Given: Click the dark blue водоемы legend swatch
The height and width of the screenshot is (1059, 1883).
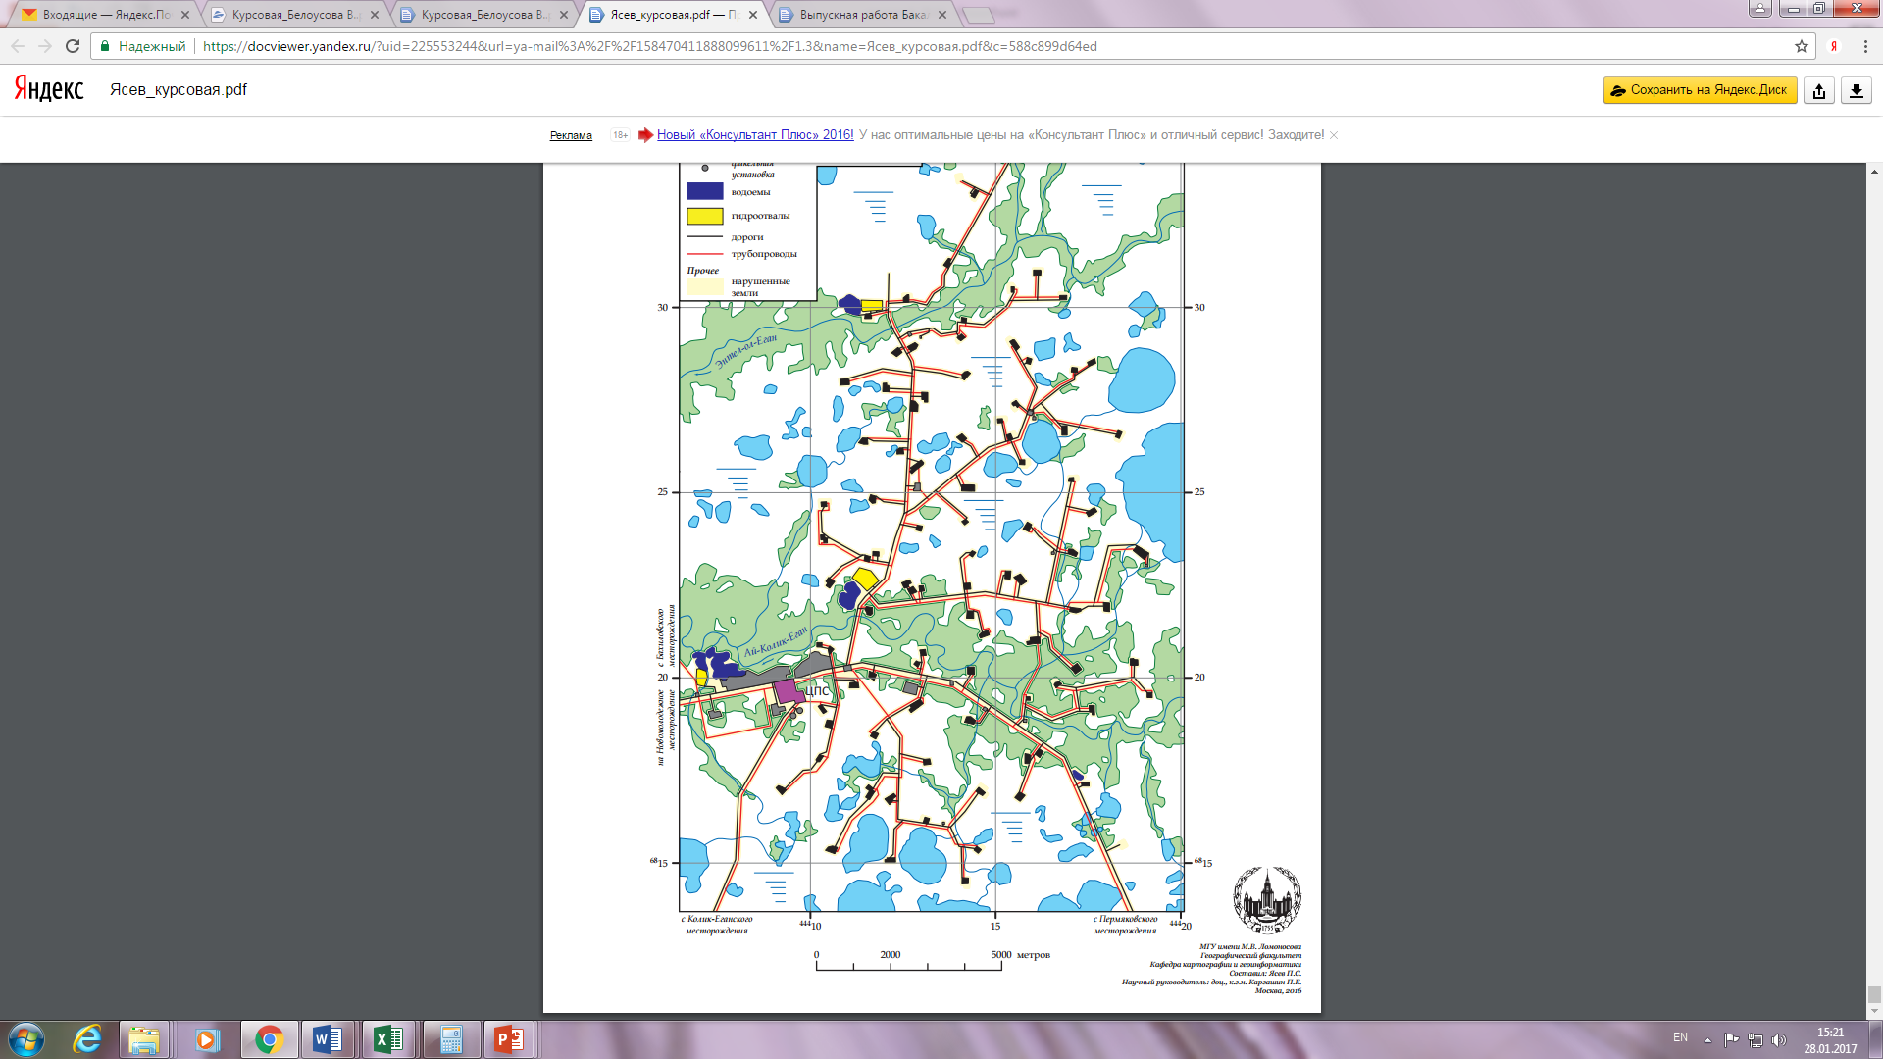Looking at the screenshot, I should point(704,192).
